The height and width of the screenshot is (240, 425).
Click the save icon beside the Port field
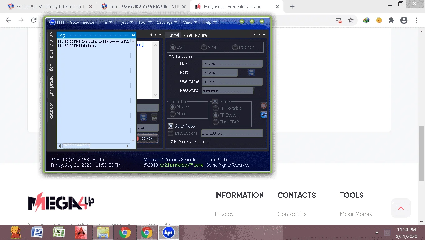pos(252,72)
